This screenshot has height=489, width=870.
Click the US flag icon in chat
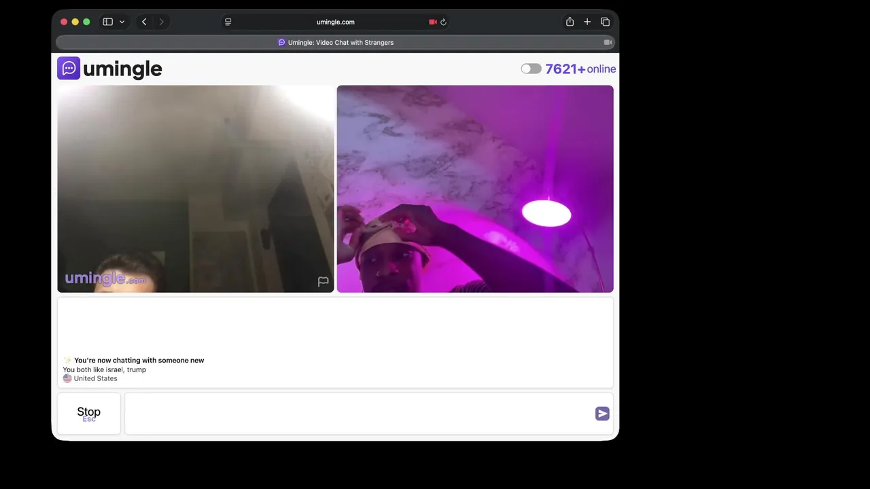click(67, 378)
